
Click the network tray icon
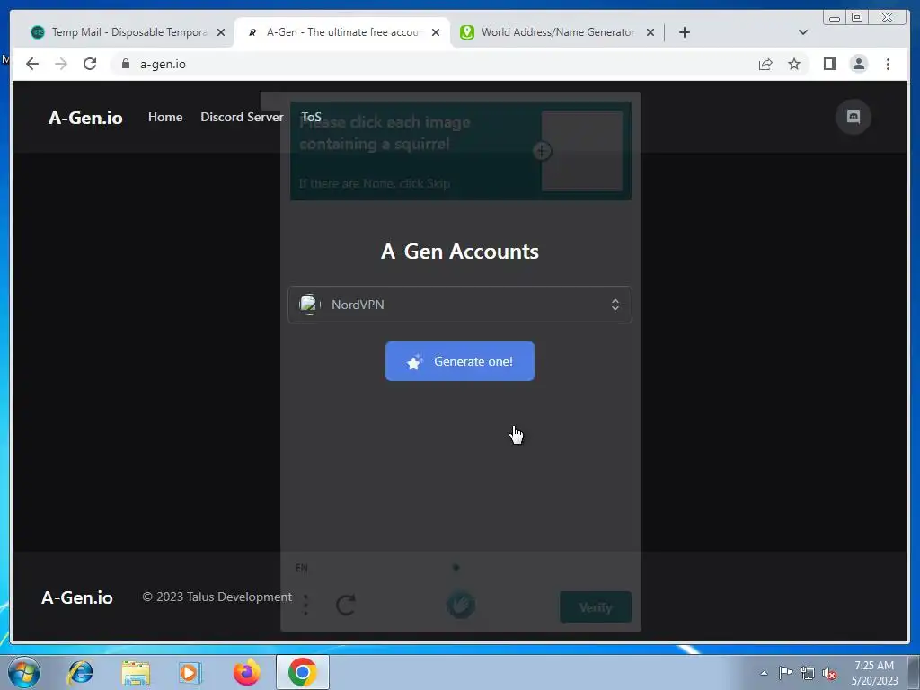808,673
